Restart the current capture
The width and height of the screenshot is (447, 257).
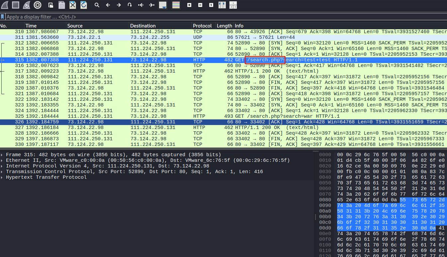point(26,5)
